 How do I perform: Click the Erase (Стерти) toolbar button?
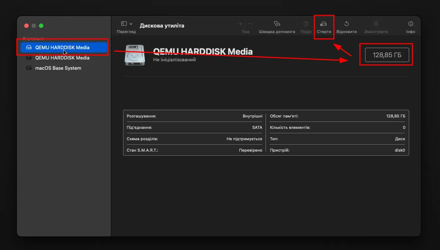tap(324, 27)
